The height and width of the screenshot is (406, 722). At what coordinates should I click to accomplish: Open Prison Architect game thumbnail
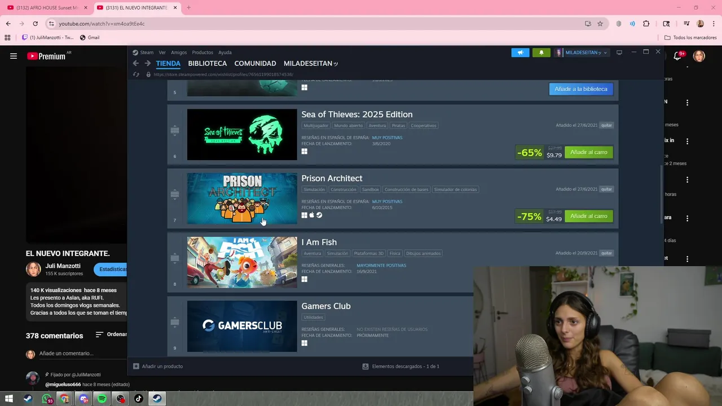tap(242, 198)
